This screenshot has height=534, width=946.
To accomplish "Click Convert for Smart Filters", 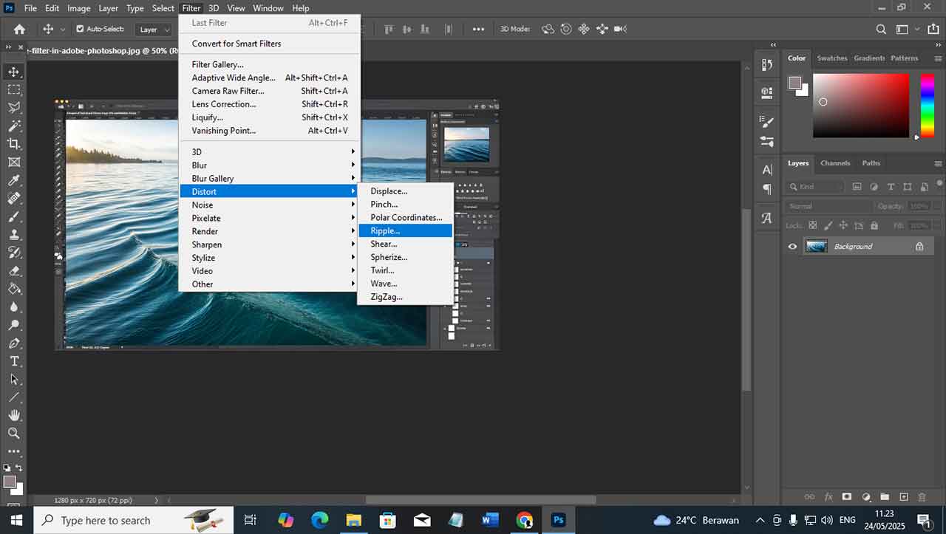I will point(269,44).
